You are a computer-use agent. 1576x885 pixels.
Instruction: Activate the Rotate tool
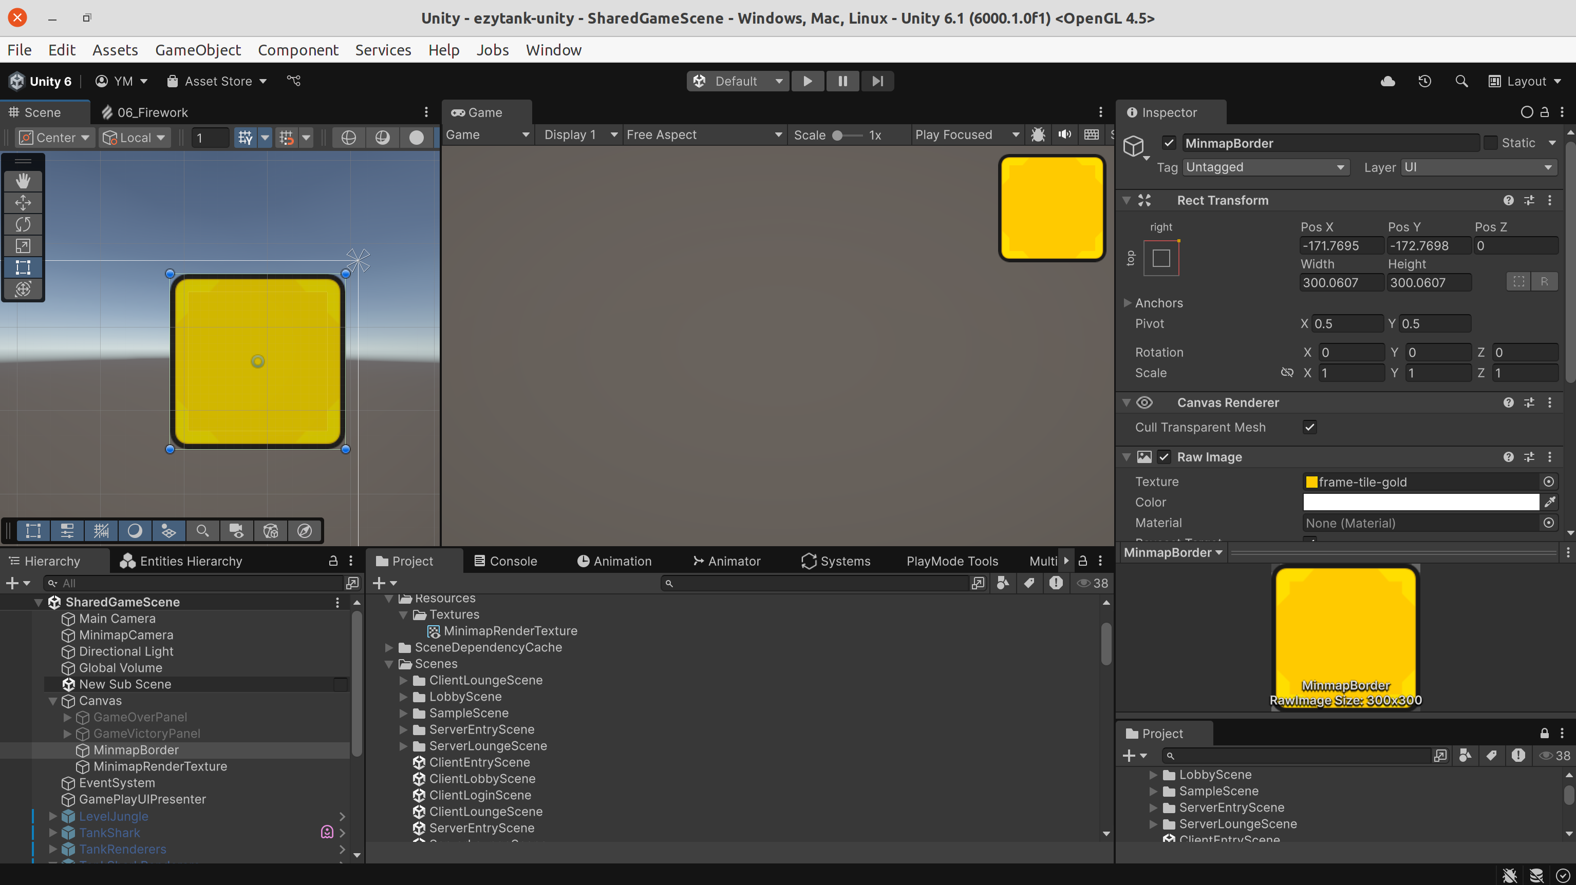click(x=23, y=224)
